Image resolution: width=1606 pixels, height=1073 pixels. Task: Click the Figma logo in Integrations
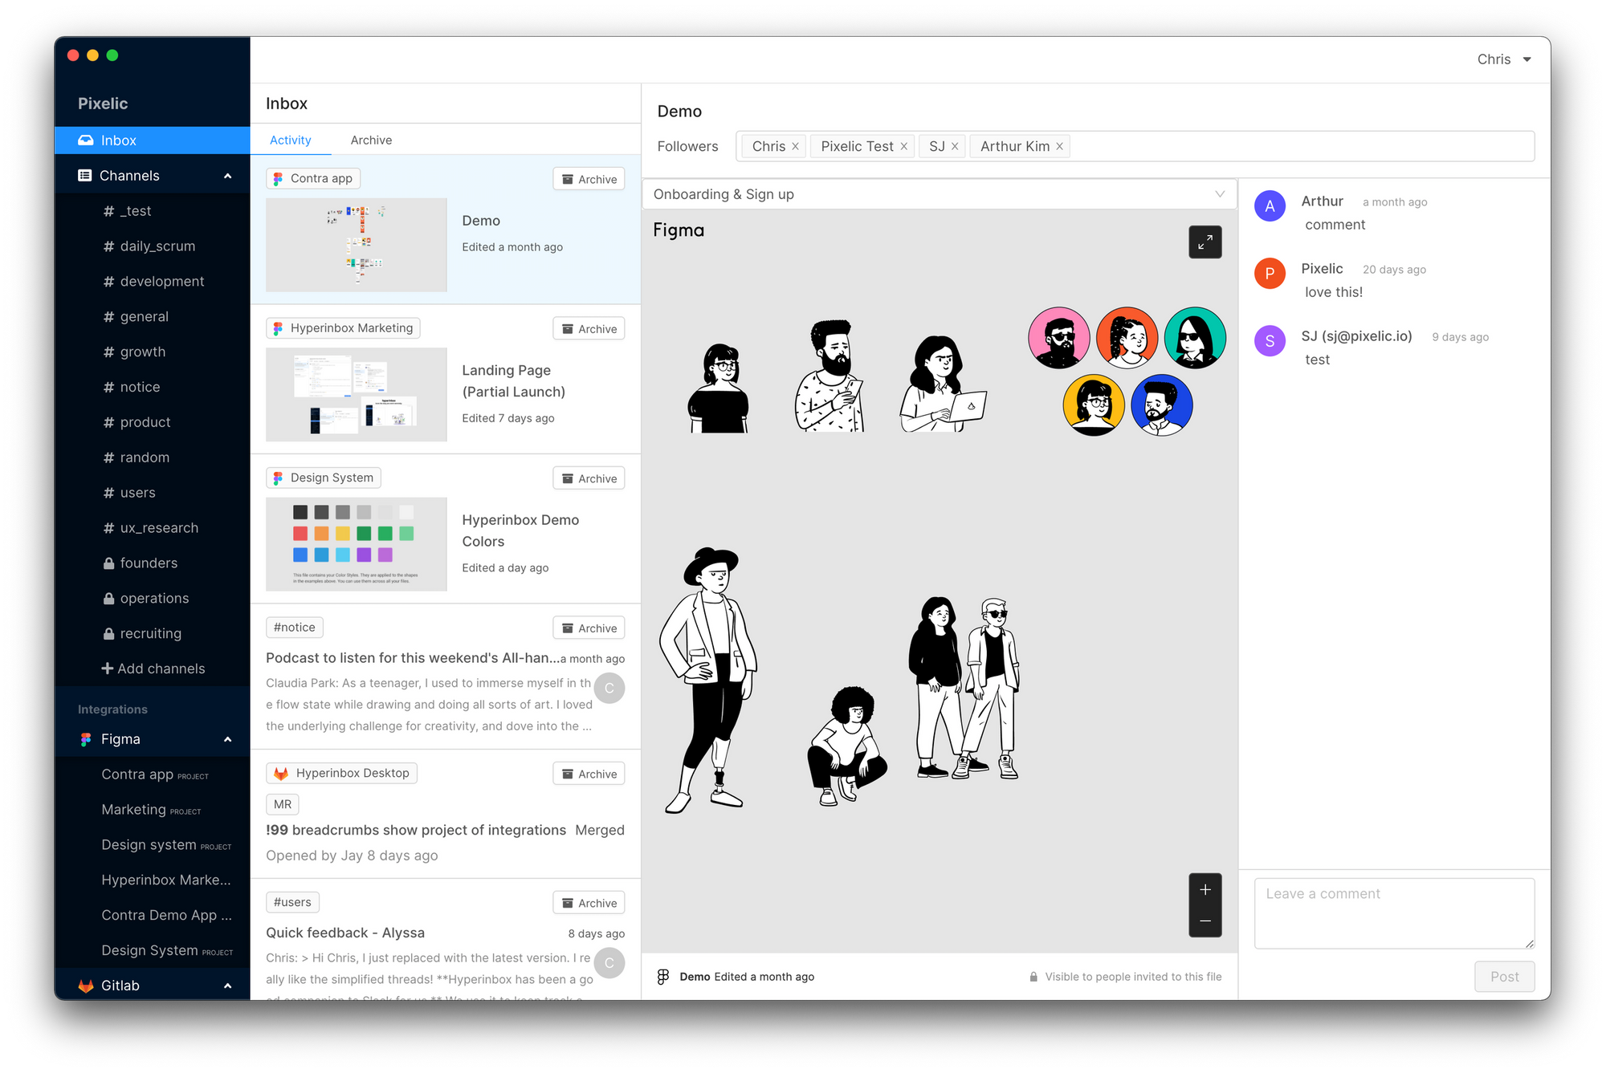click(x=85, y=739)
